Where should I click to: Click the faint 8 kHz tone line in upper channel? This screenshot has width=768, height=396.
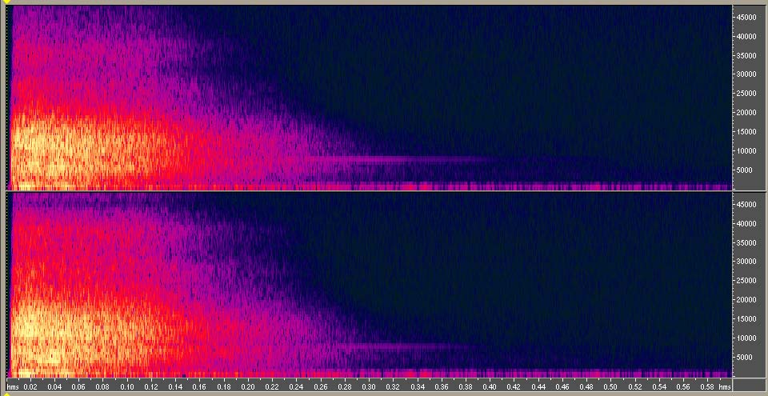tap(402, 158)
